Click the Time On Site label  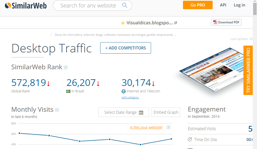click(206, 140)
